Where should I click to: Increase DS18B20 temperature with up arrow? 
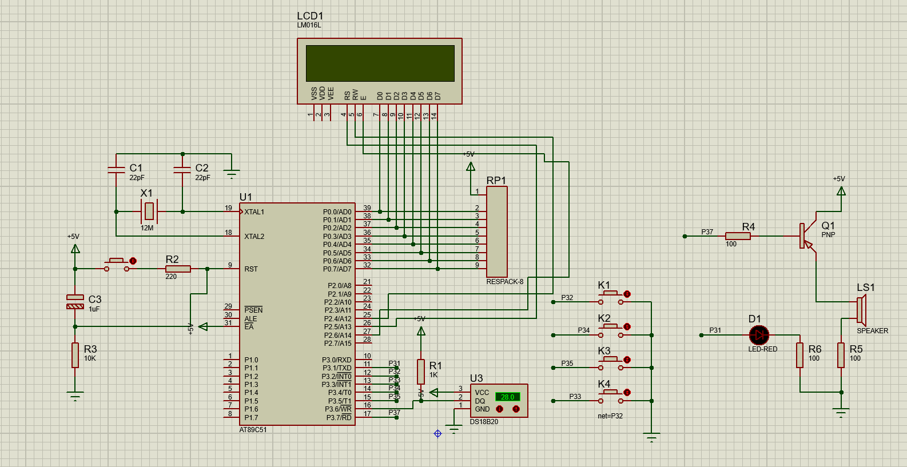(516, 409)
